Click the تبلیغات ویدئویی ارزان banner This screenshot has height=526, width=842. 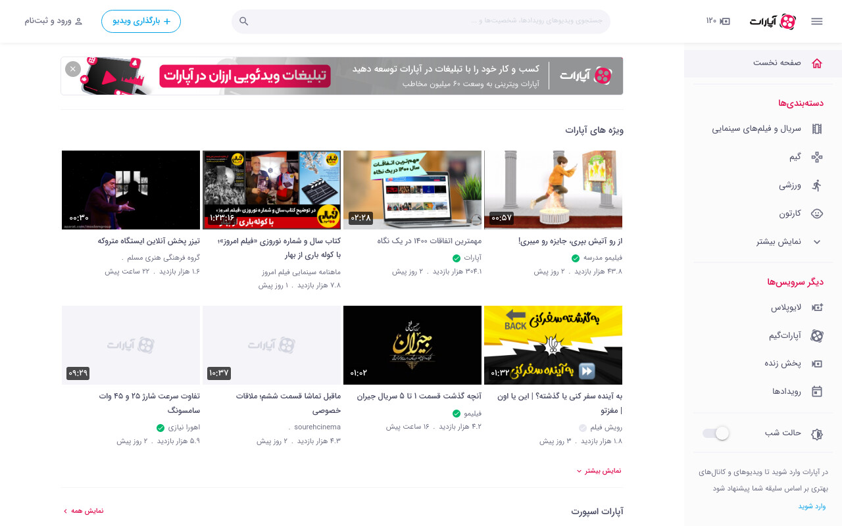[342, 76]
